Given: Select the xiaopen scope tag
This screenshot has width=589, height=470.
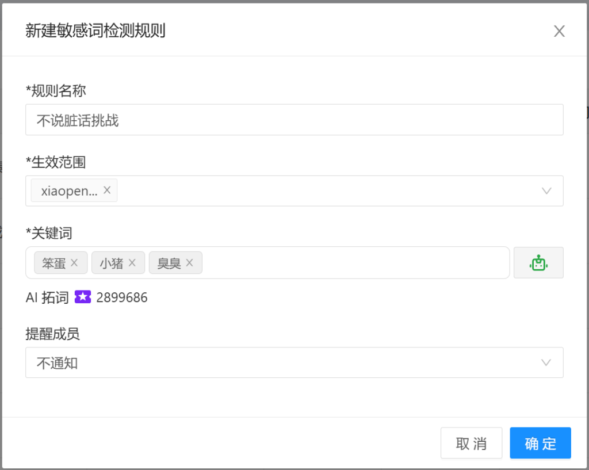Looking at the screenshot, I should coord(69,190).
